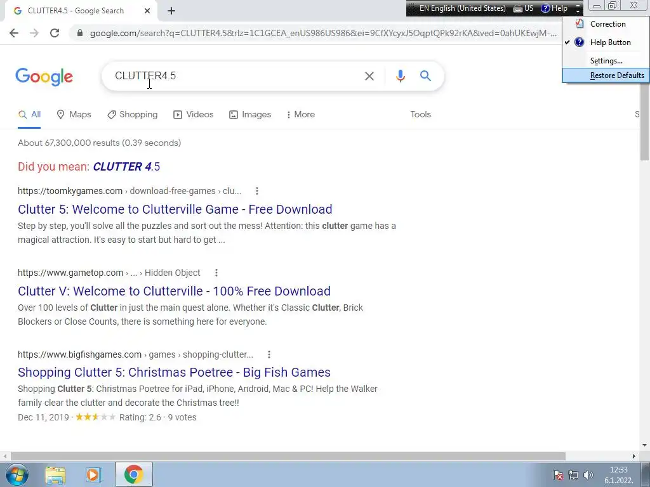Click vertical scrollbar down arrow

[x=645, y=445]
